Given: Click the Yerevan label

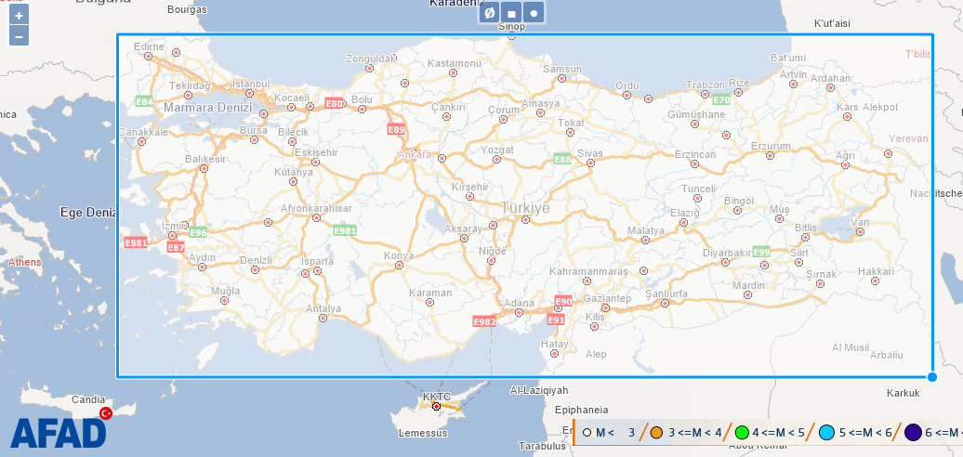Looking at the screenshot, I should click(908, 138).
